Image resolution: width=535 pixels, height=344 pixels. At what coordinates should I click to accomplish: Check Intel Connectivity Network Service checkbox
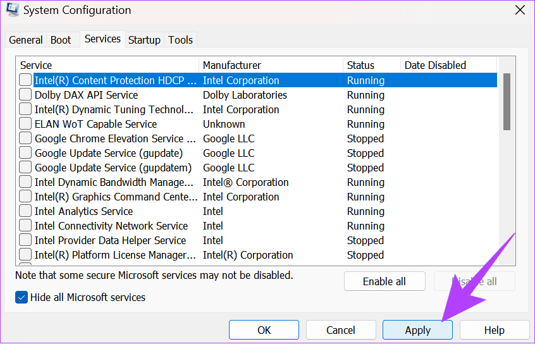[x=25, y=226]
